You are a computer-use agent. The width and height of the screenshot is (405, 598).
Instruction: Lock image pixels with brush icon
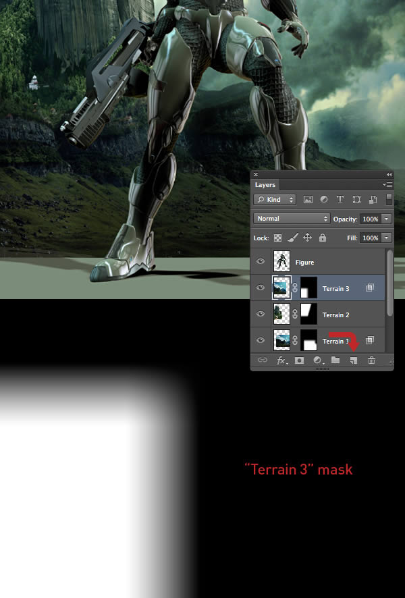click(292, 238)
